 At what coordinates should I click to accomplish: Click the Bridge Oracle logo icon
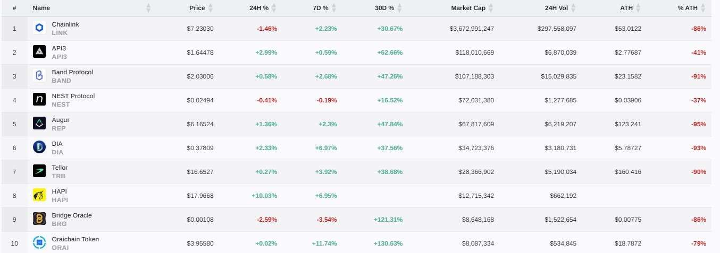pos(39,219)
